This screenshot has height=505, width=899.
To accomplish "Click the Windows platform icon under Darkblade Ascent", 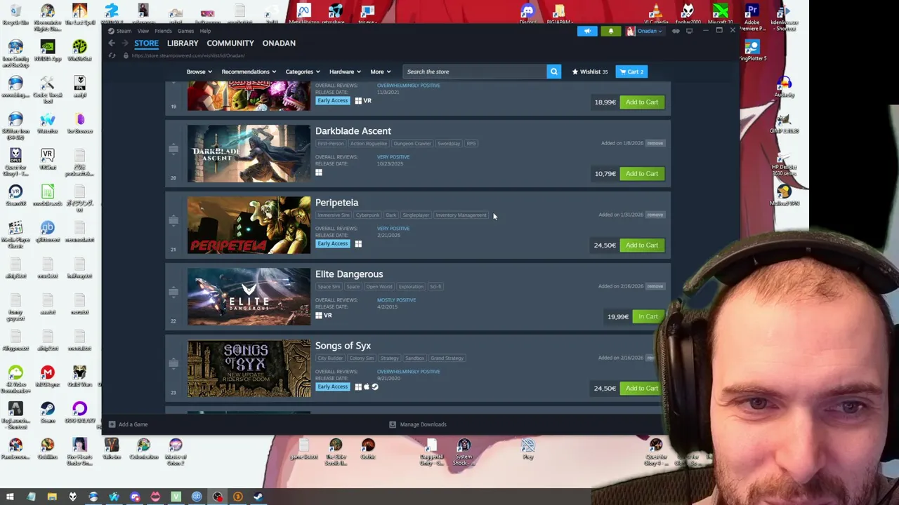I will [x=319, y=173].
